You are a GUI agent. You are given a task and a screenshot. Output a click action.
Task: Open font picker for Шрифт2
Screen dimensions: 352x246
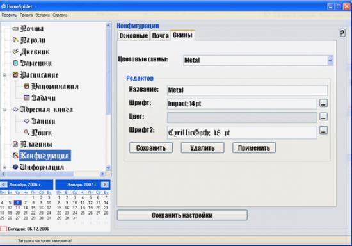323,130
